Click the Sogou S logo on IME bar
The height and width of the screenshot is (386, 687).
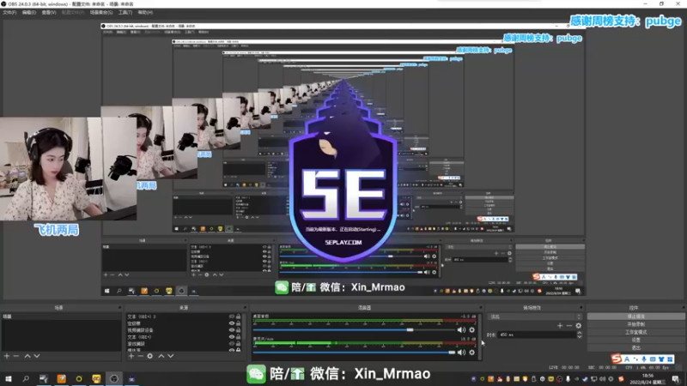tap(617, 359)
